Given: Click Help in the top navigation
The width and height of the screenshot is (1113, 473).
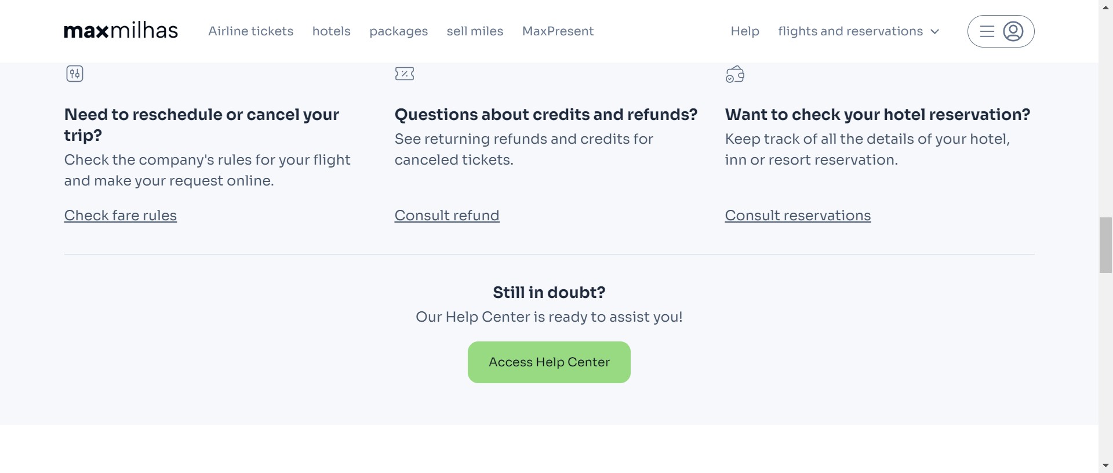Looking at the screenshot, I should [744, 31].
